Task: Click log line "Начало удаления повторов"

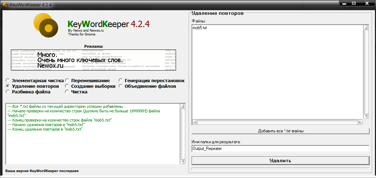Action: 46,125
